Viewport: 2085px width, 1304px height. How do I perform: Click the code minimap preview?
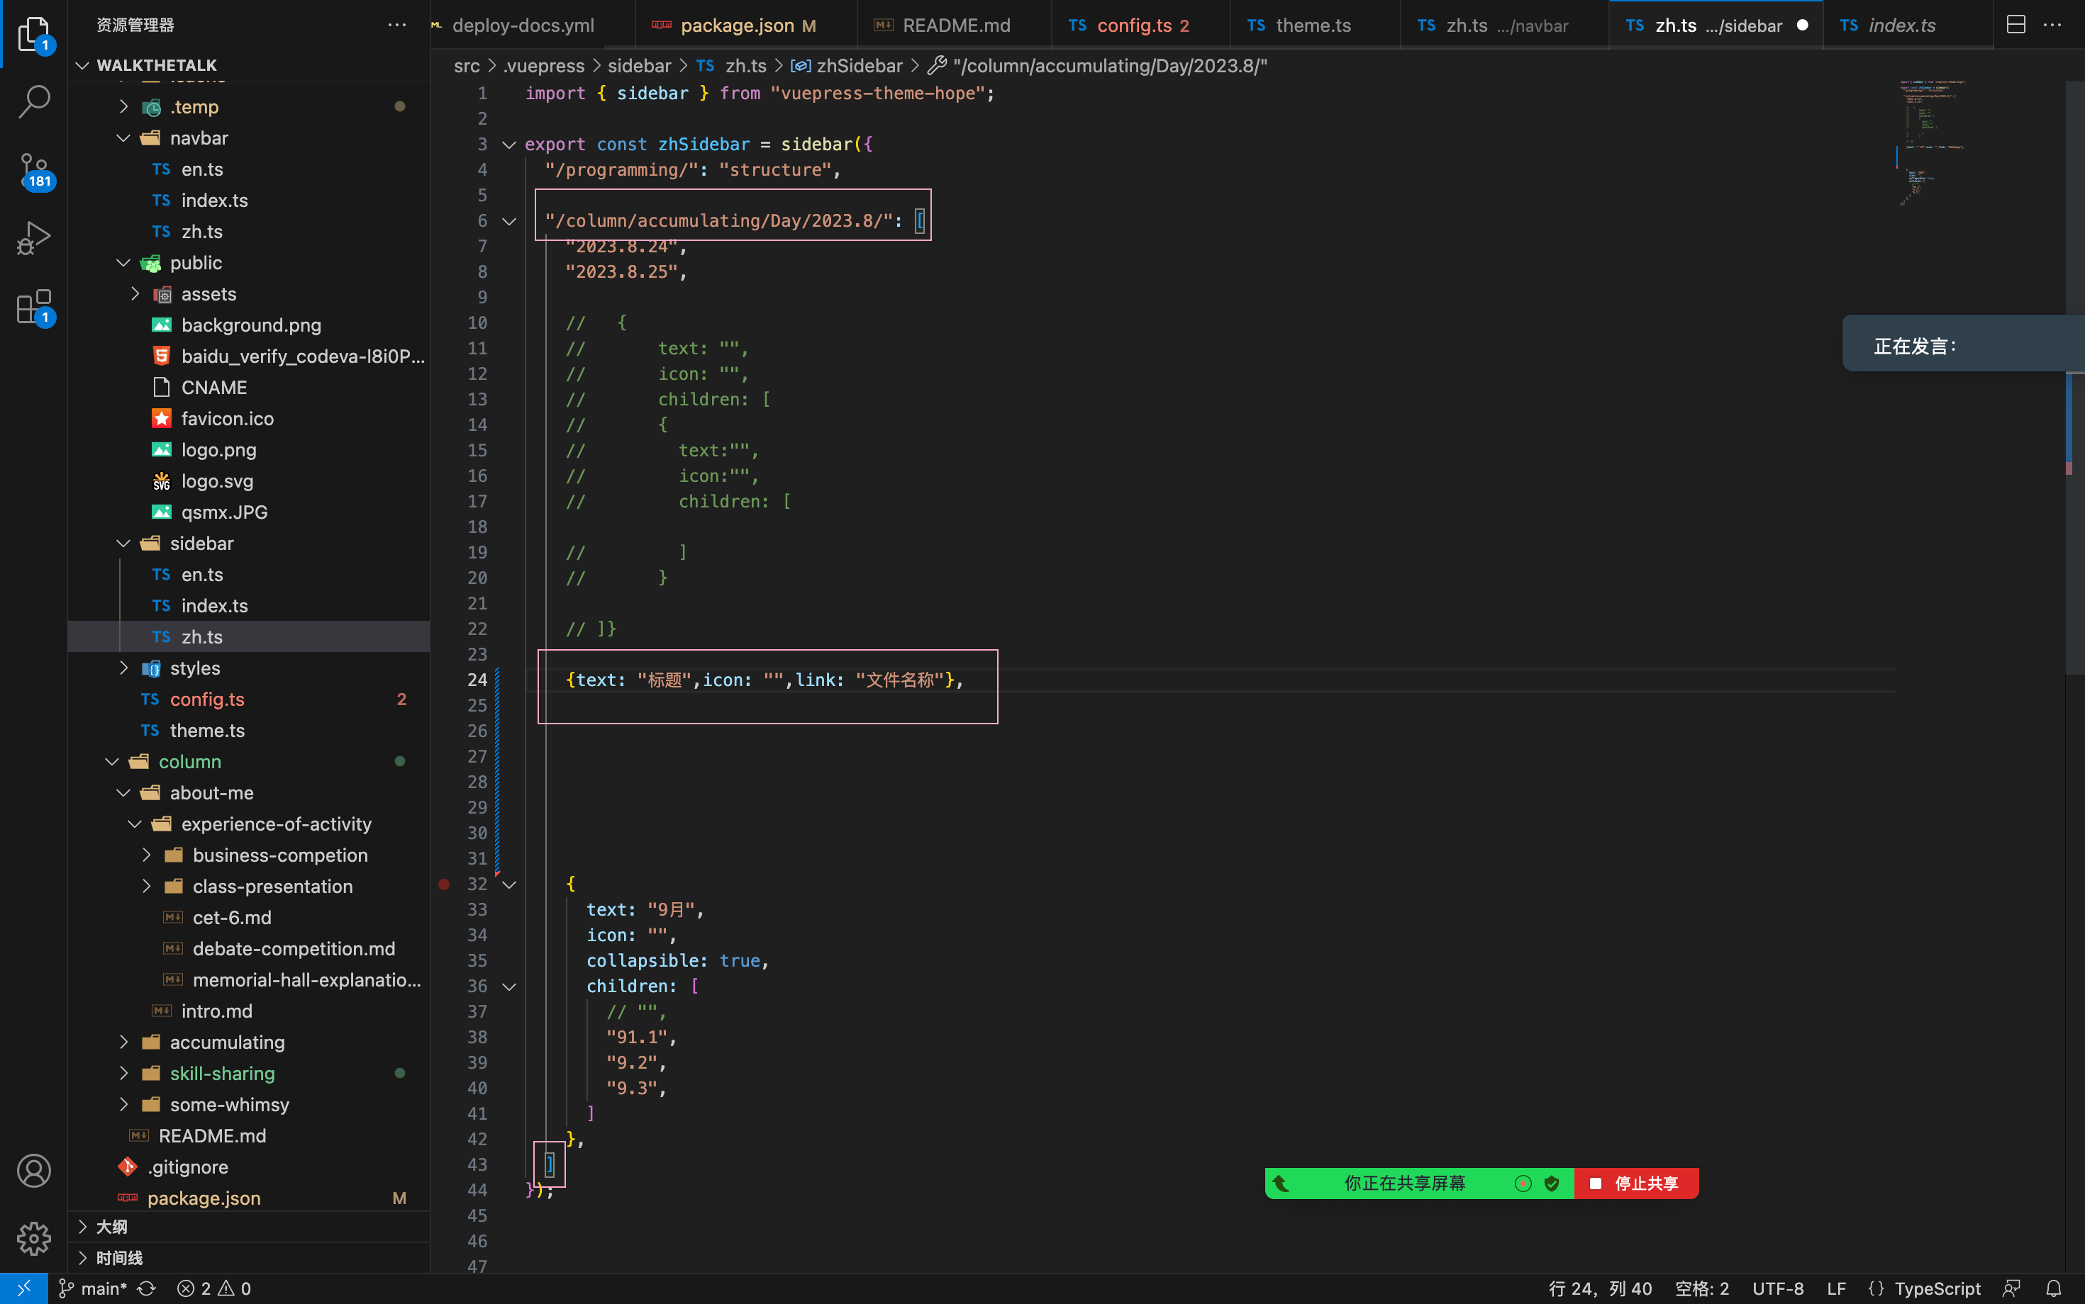[1933, 143]
